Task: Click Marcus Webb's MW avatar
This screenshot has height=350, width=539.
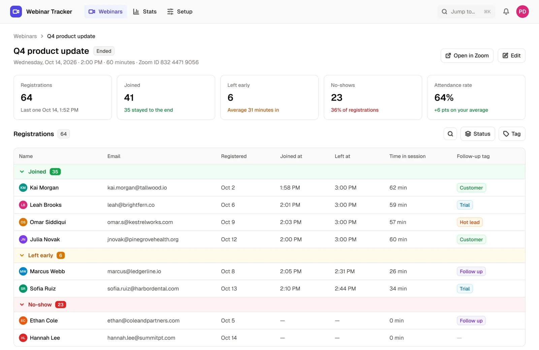Action: click(x=23, y=271)
